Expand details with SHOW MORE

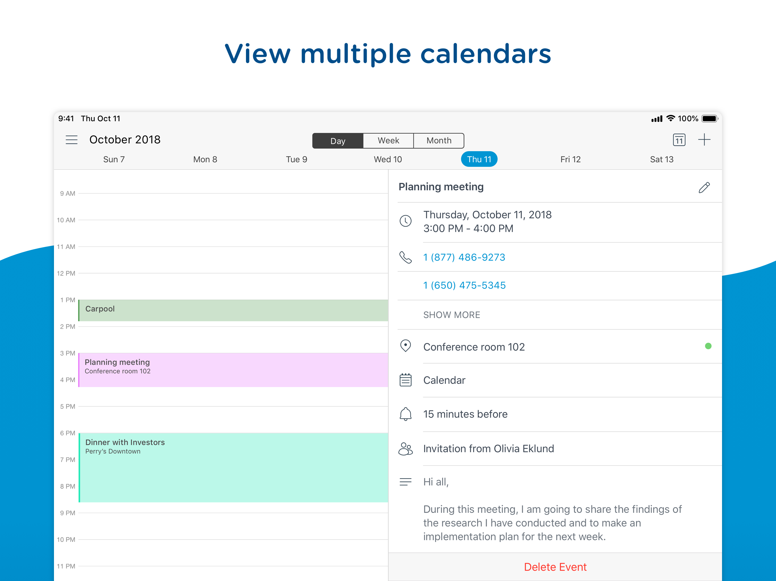click(452, 315)
